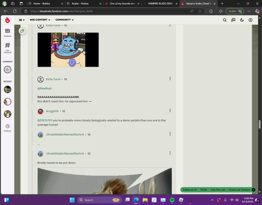Viewport: 262px width, 205px height.
Task: Click the page vertical scrollbar thumb
Action: click(x=259, y=124)
